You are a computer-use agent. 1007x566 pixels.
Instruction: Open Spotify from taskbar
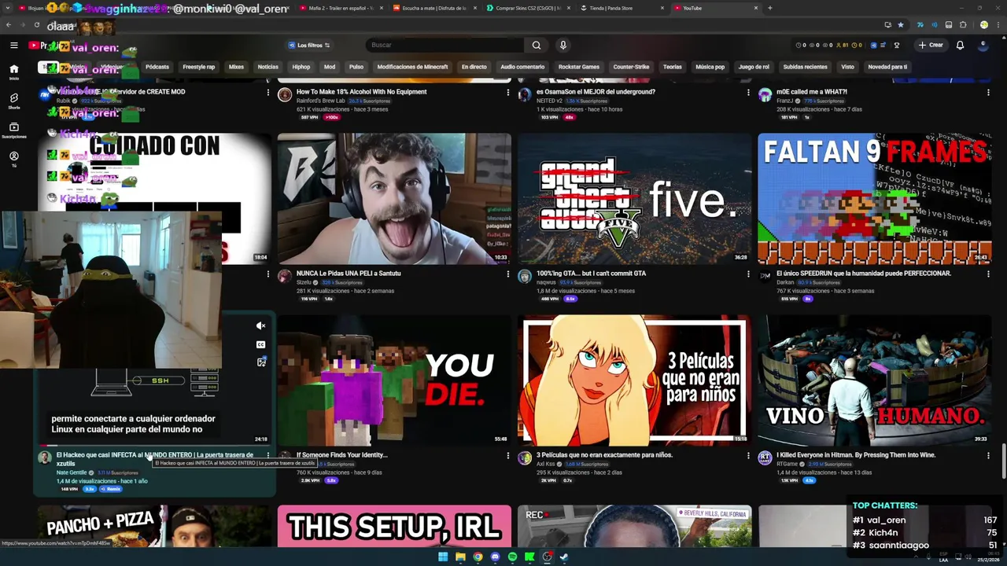click(x=512, y=557)
